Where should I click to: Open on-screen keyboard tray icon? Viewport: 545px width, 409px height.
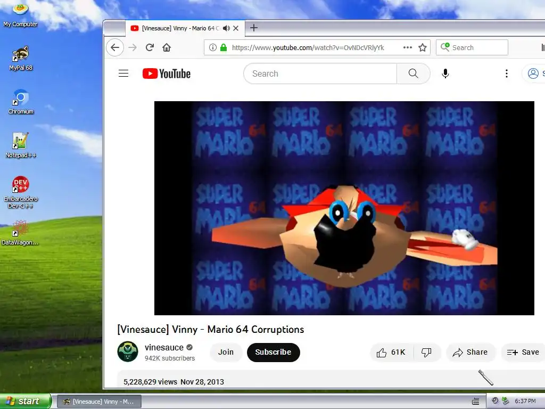click(x=476, y=402)
